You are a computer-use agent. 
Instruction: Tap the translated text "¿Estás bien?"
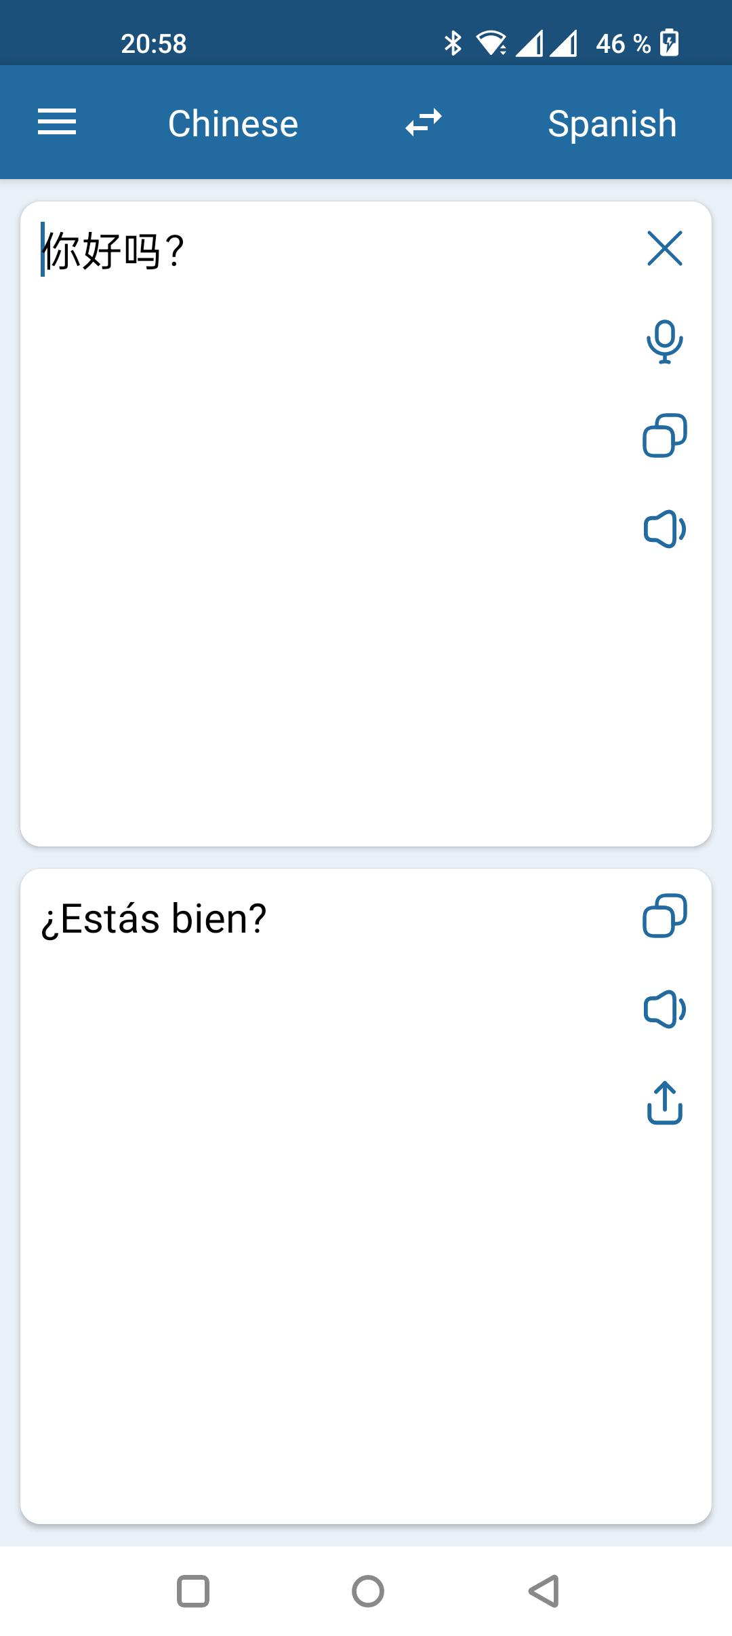[154, 919]
